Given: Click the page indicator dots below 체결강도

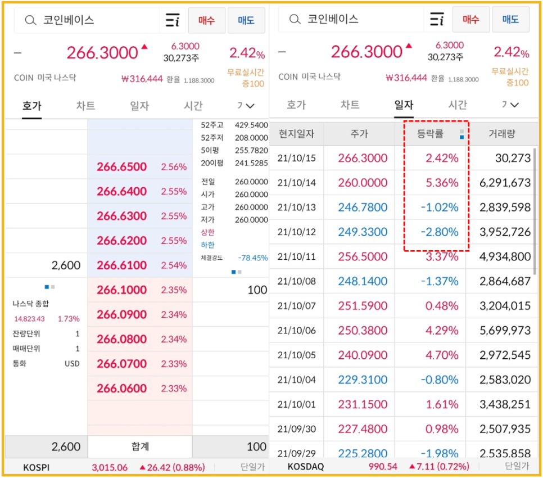Looking at the screenshot, I should pos(236,271).
